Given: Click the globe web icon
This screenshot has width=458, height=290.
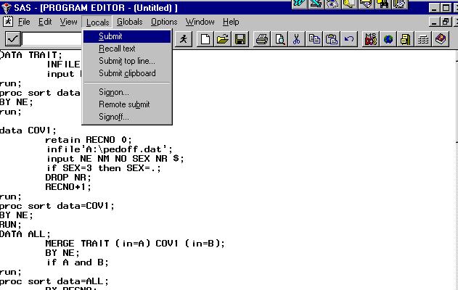Looking at the screenshot, I should [388, 39].
